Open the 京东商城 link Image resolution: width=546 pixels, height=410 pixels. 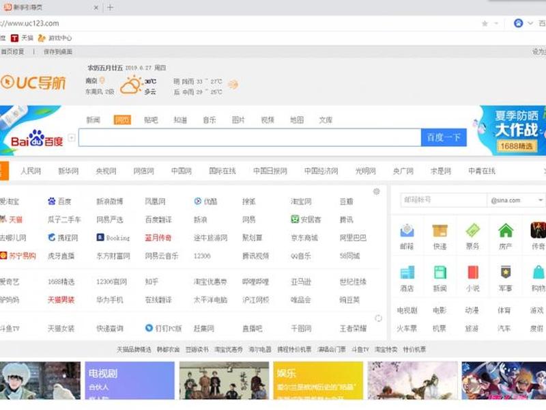[304, 237]
